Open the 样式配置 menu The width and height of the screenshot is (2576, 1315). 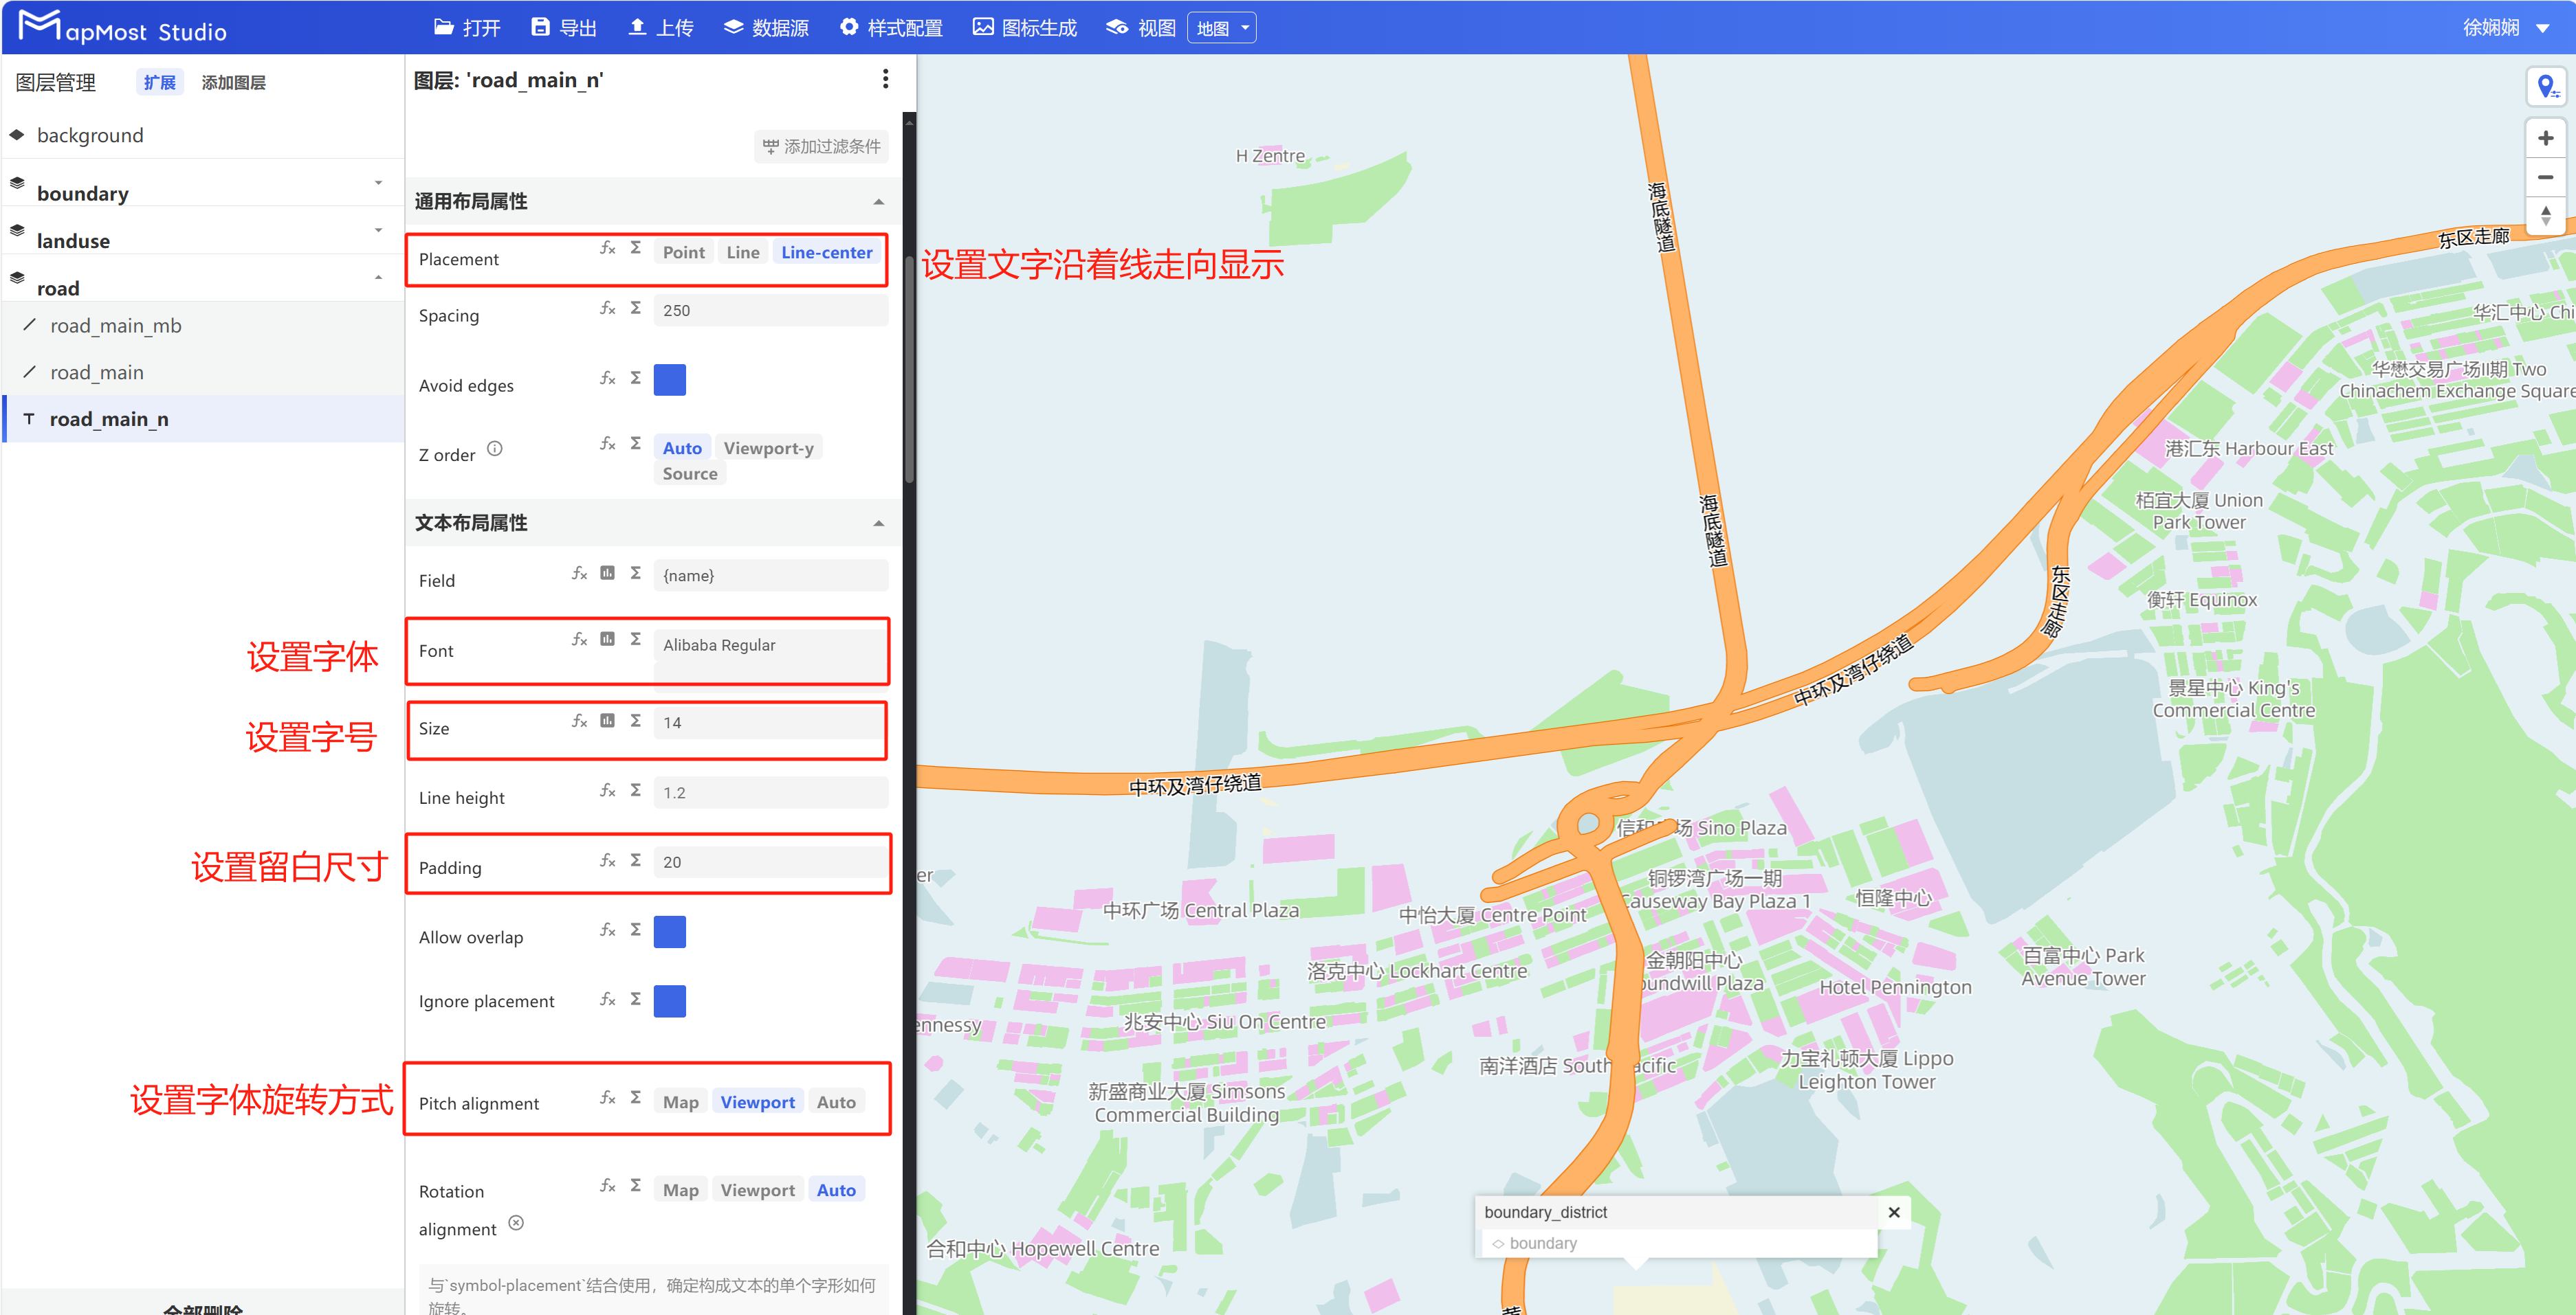pyautogui.click(x=891, y=28)
